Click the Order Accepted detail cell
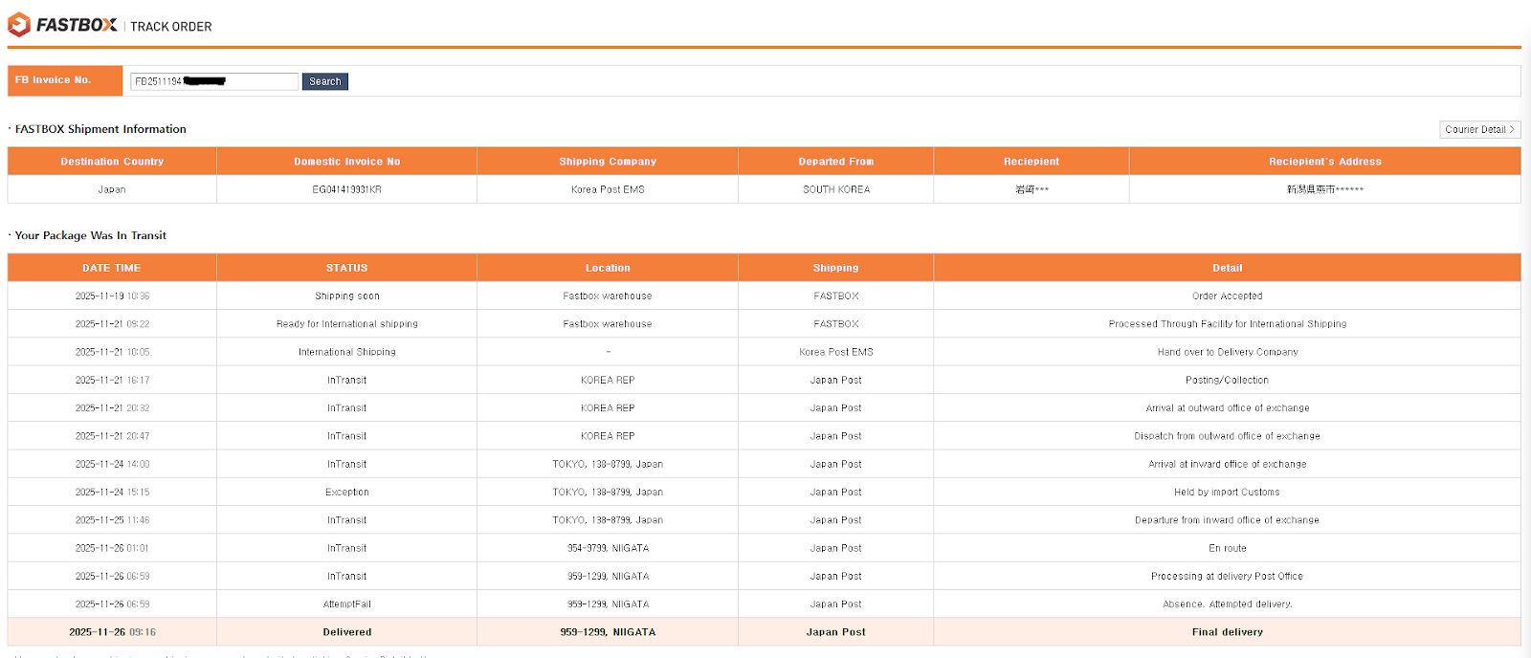 (1227, 296)
